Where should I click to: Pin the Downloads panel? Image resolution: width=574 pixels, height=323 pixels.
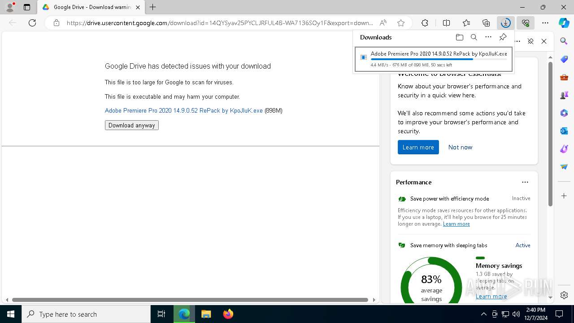pyautogui.click(x=503, y=37)
